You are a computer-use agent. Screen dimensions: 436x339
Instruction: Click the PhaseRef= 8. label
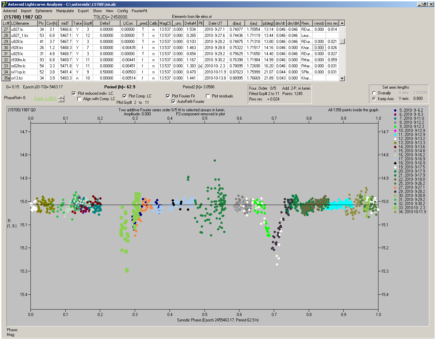pyautogui.click(x=15, y=98)
